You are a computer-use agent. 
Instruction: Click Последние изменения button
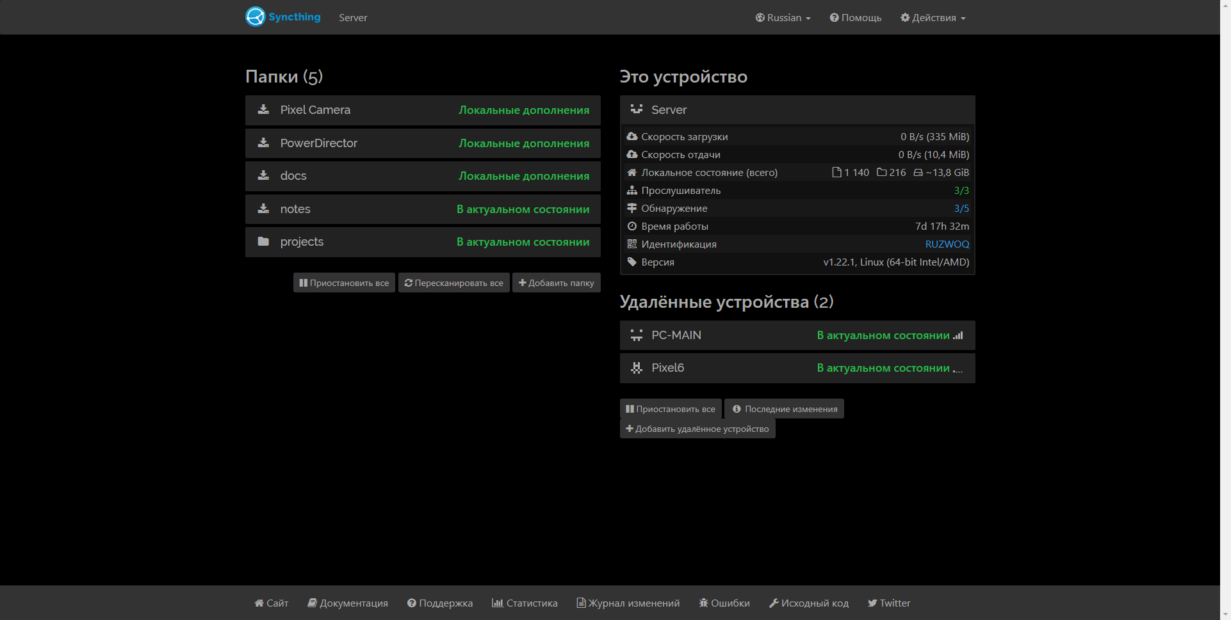[x=784, y=409]
